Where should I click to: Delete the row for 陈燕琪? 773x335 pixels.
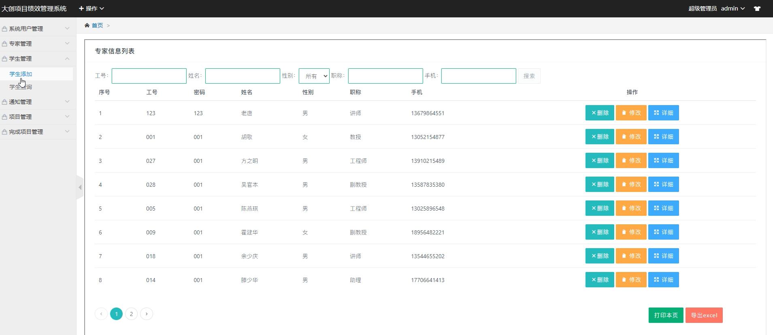(x=600, y=208)
